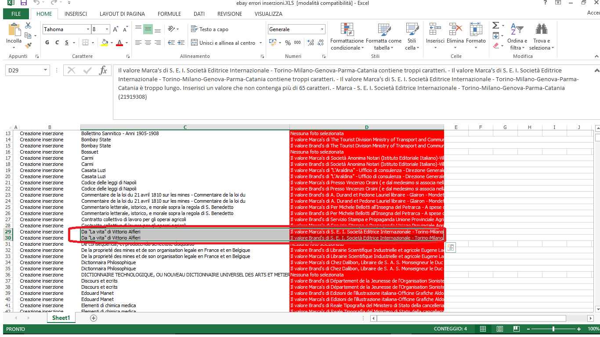Viewport: 600px width, 337px height.
Task: Toggle Normal view in status bar
Action: click(x=483, y=329)
